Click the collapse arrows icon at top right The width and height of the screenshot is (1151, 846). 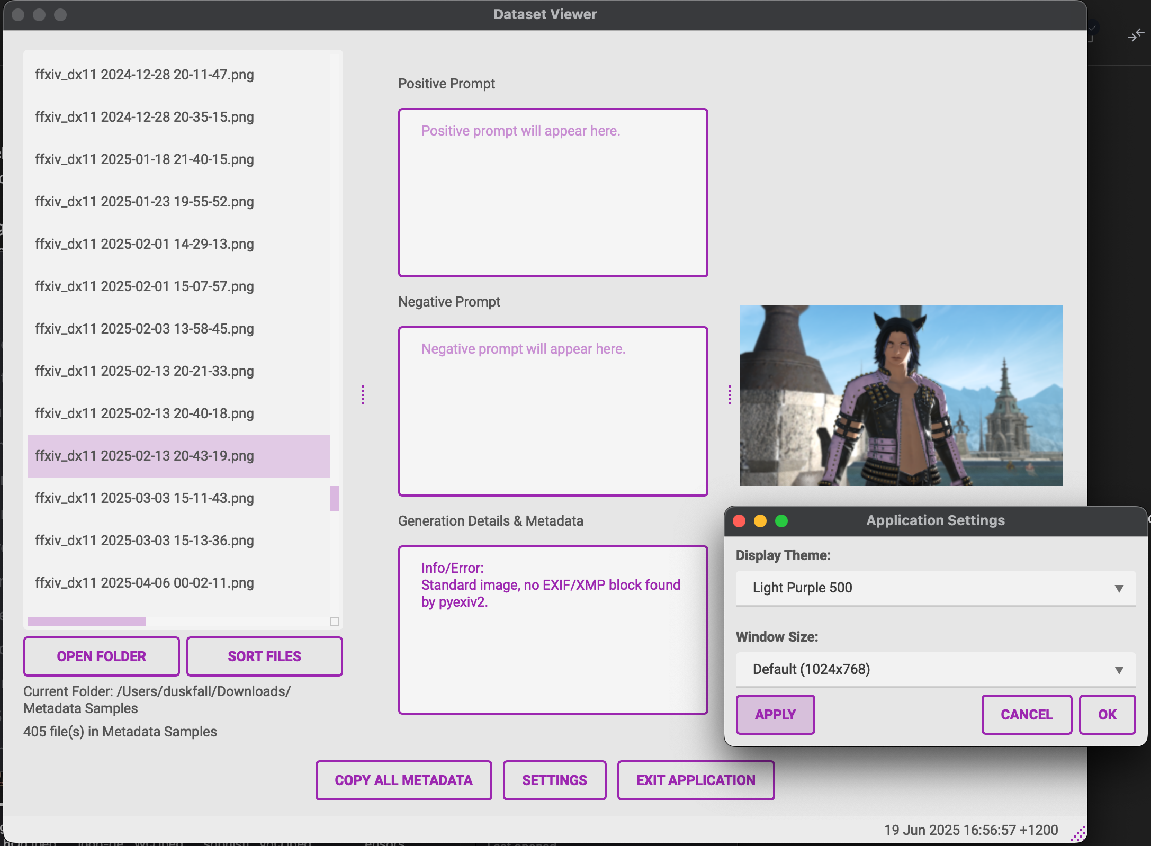click(1136, 35)
